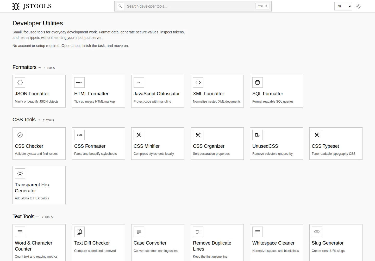Click the JSON Formatter braces icon
The height and width of the screenshot is (261, 375).
pyautogui.click(x=20, y=82)
